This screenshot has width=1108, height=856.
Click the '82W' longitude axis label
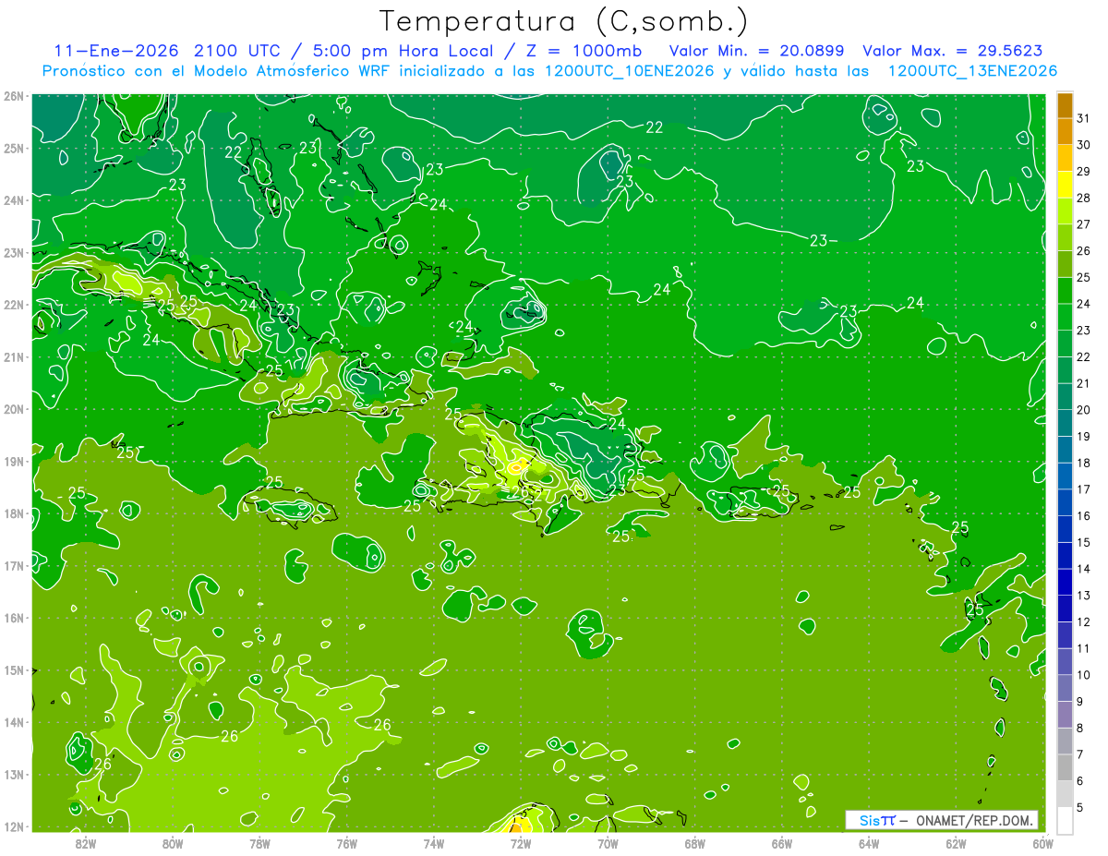pyautogui.click(x=85, y=843)
